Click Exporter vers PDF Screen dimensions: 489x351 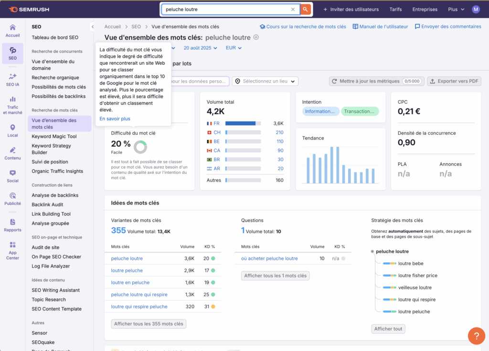tap(454, 81)
